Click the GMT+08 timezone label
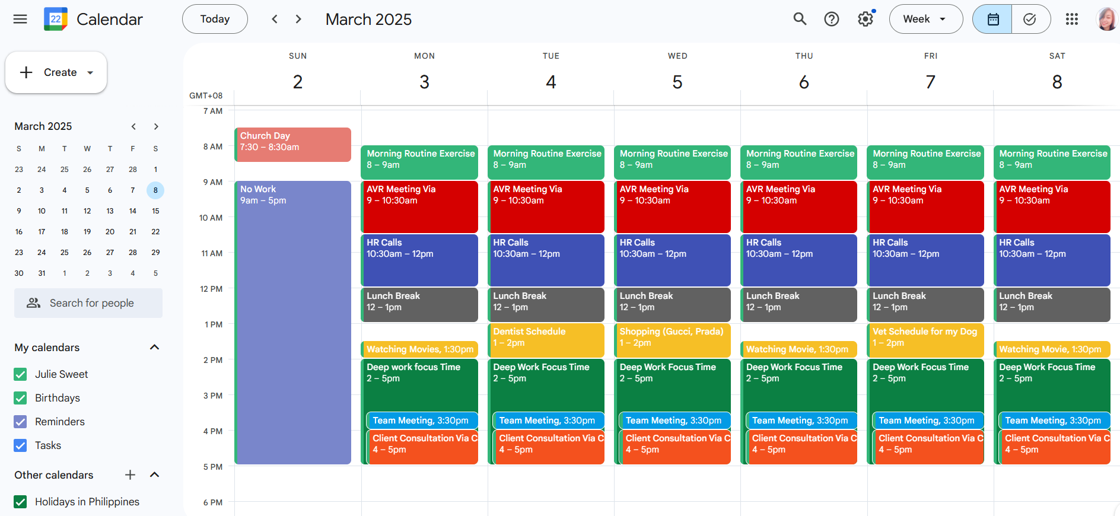Viewport: 1120px width, 516px height. click(206, 95)
